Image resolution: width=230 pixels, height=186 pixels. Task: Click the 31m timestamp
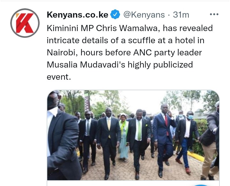tap(181, 15)
